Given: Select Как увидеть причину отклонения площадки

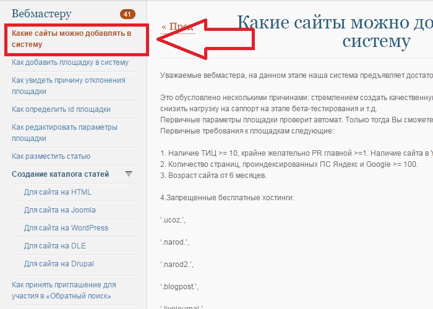Looking at the screenshot, I should click(68, 85).
